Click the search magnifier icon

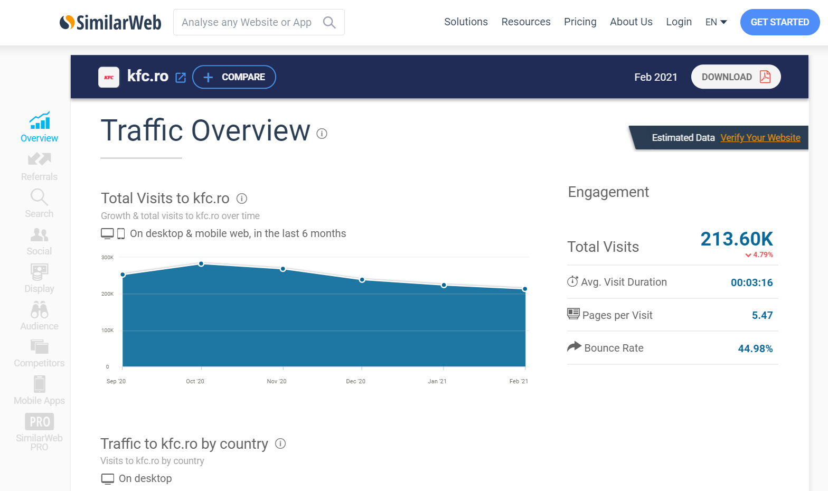(x=329, y=22)
